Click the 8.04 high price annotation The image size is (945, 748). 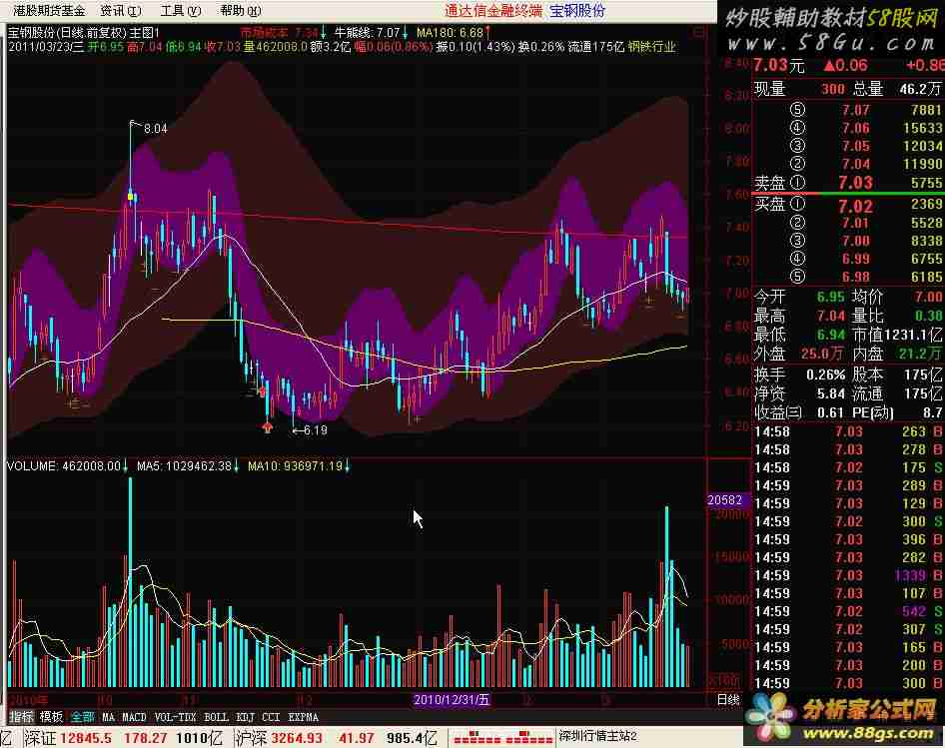pos(156,129)
